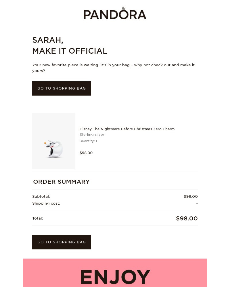This screenshot has height=287, width=230.
Task: Click the bold Total amount $98.00
Action: [187, 218]
